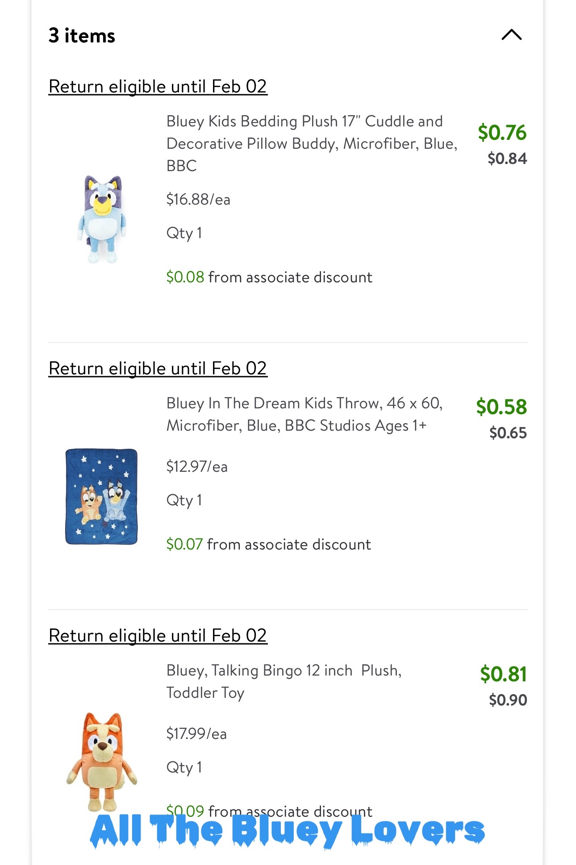
Task: Tap the $0.07 from associate discount text
Action: pos(268,544)
